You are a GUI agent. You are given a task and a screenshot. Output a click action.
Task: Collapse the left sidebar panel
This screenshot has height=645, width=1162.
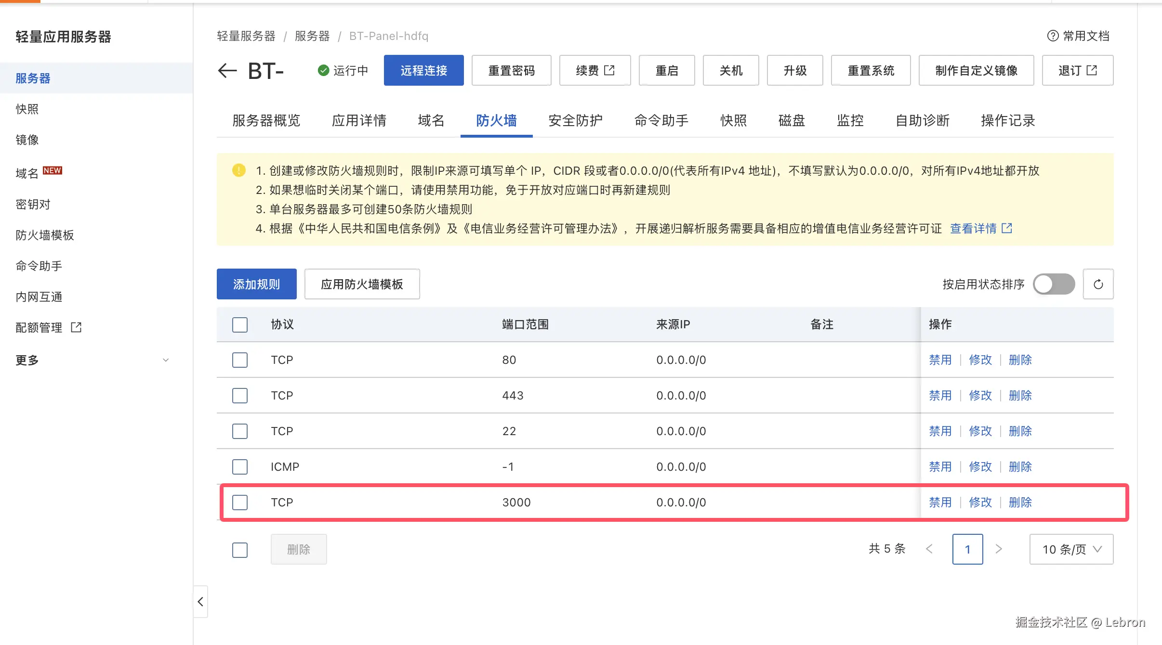[200, 602]
